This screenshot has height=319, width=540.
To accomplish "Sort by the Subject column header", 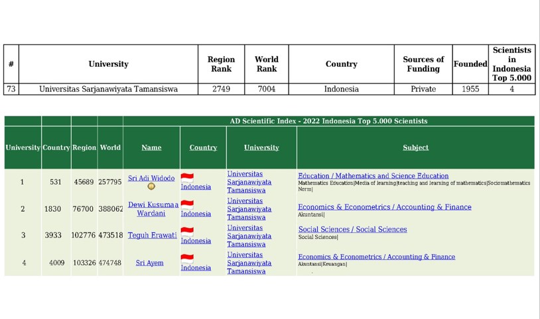I will click(x=416, y=148).
